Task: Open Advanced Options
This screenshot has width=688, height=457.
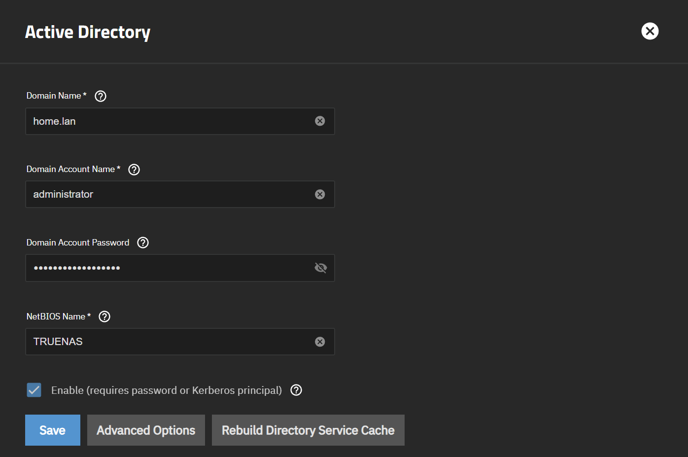Action: click(146, 430)
